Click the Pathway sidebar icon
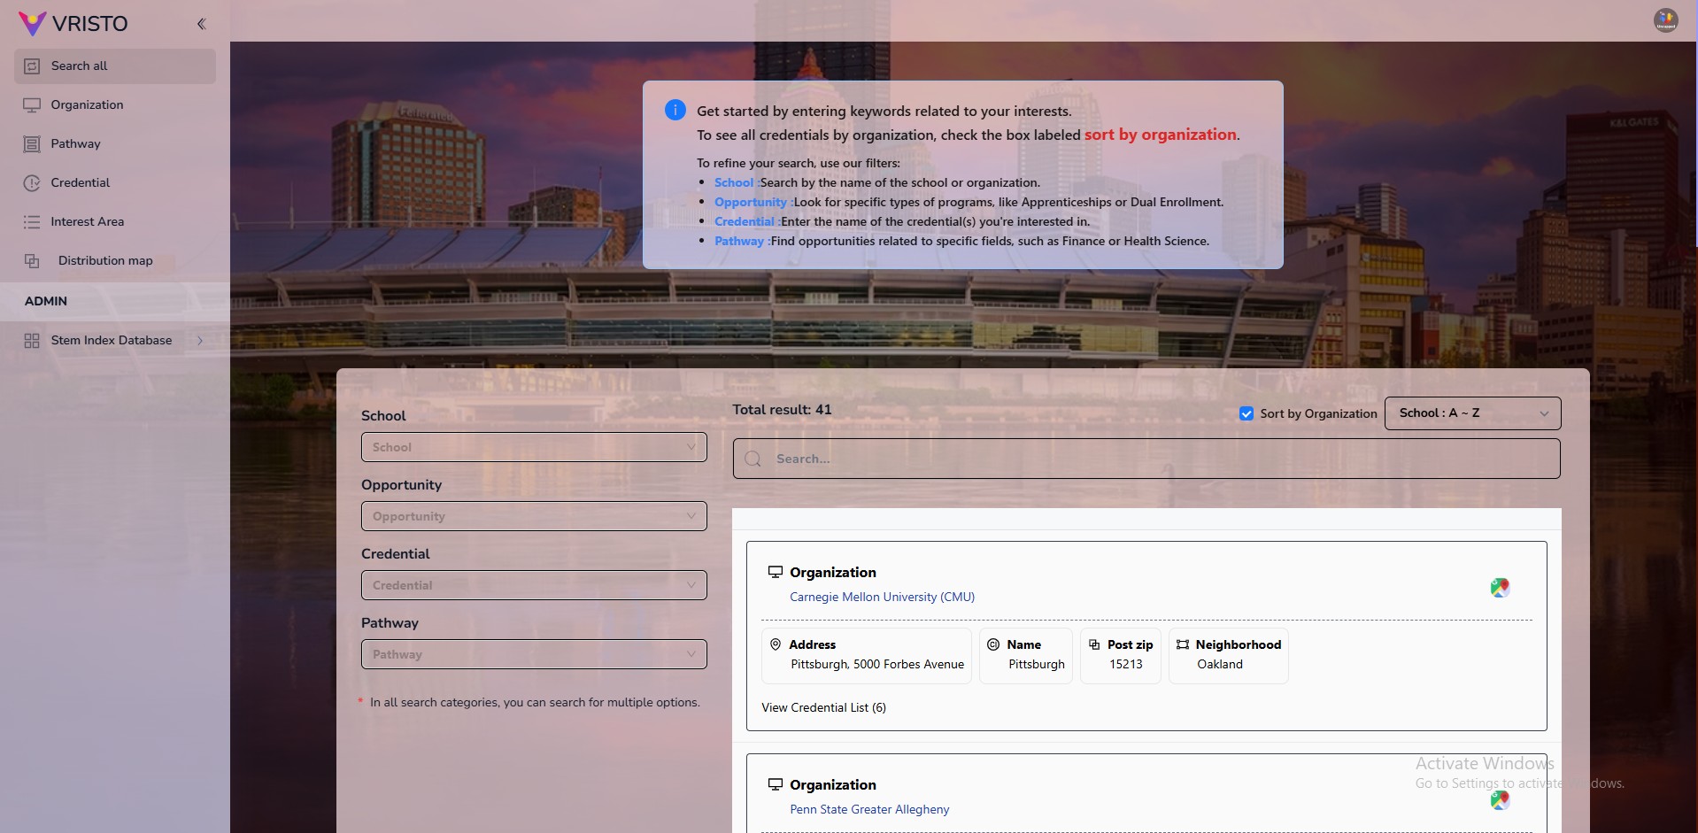The height and width of the screenshot is (833, 1698). point(32,144)
